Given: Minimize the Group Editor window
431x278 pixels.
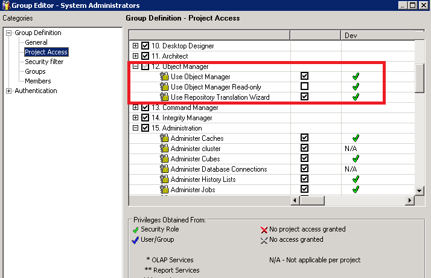Looking at the screenshot, I should (403, 5).
